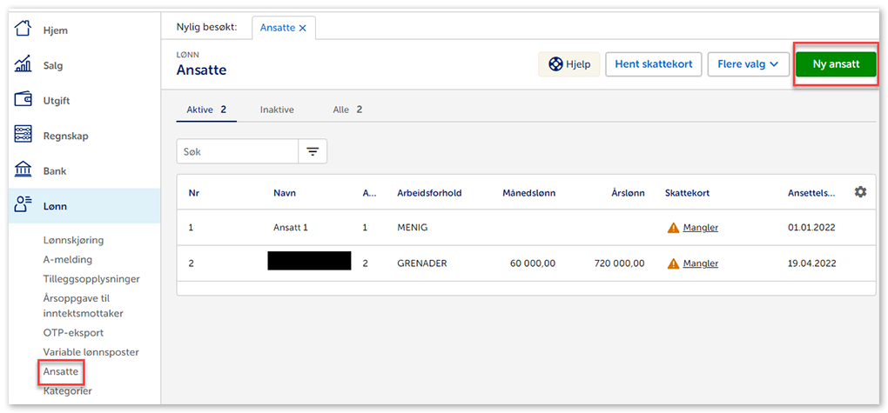Open table column settings gear

click(860, 192)
